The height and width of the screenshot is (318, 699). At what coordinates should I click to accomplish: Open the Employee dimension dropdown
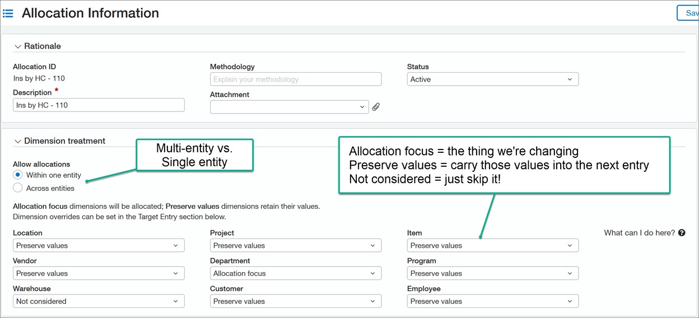tap(493, 301)
